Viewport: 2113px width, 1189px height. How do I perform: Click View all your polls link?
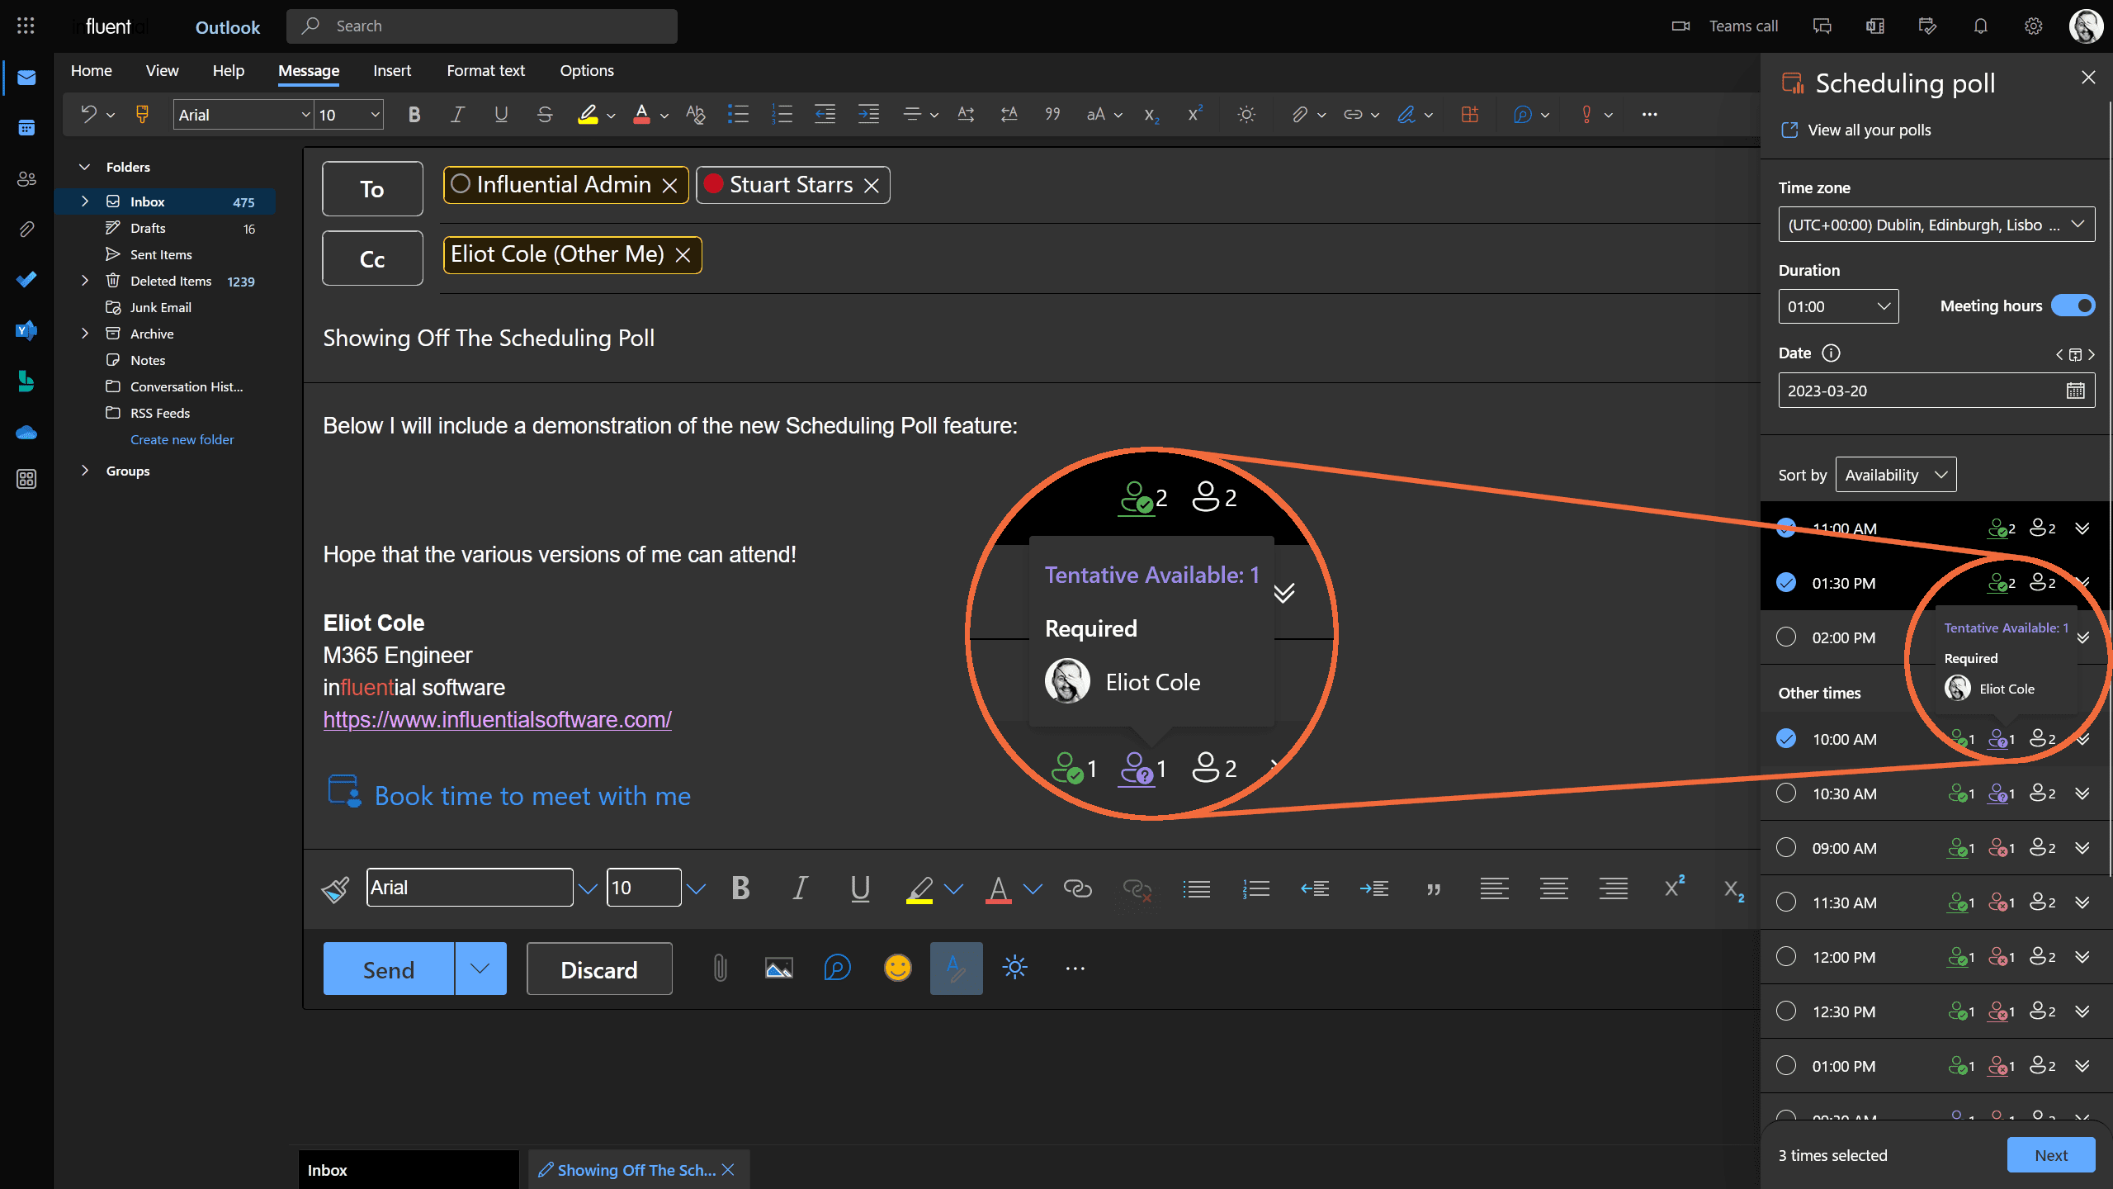1869,130
